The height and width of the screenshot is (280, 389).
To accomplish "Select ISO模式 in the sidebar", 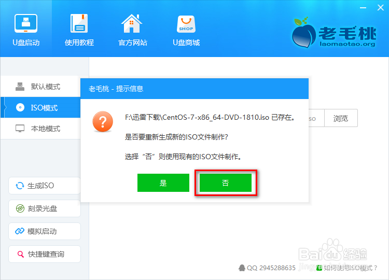I will click(40, 107).
